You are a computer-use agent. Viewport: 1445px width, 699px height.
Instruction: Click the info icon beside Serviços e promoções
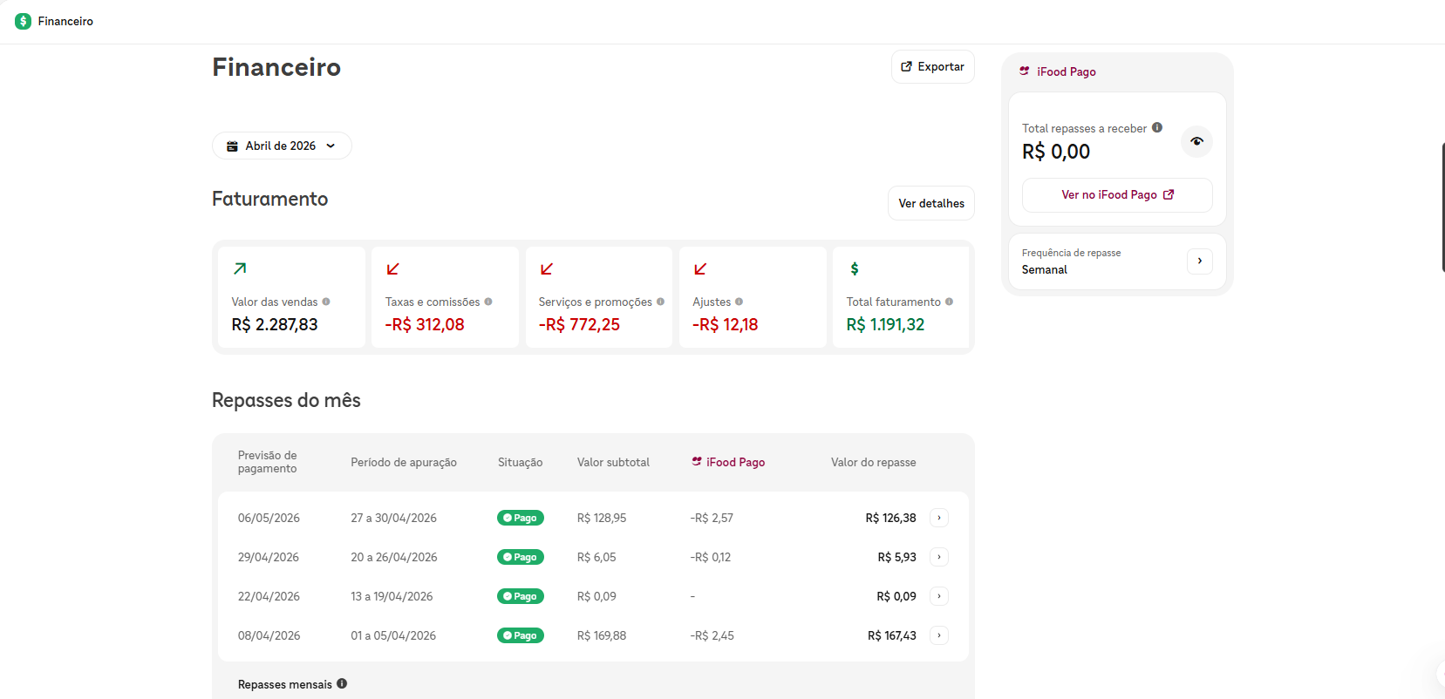(660, 302)
